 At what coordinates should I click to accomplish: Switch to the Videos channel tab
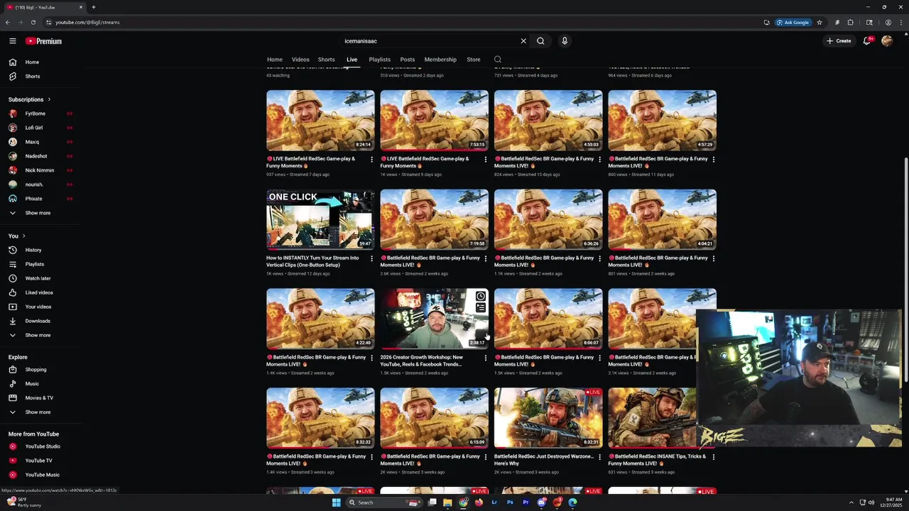pos(300,60)
